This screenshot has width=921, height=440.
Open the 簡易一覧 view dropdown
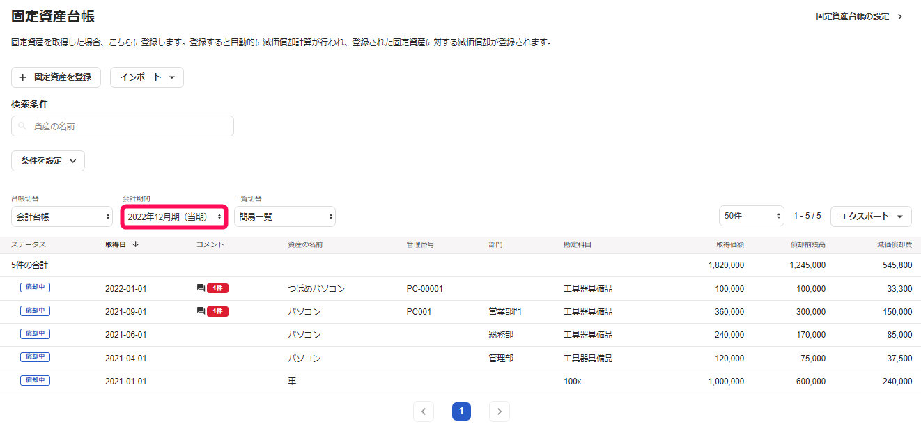coord(285,217)
